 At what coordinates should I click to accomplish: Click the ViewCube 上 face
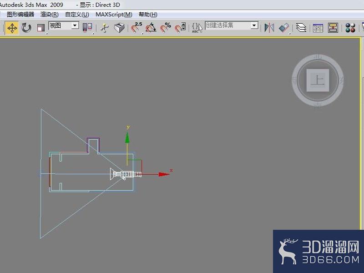[318, 81]
